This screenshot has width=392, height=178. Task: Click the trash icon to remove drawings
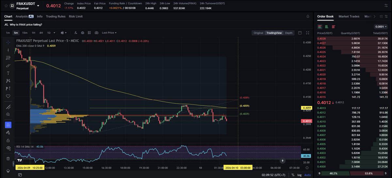8,158
